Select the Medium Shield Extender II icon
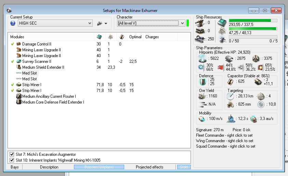288x176 pixels. pos(18,67)
